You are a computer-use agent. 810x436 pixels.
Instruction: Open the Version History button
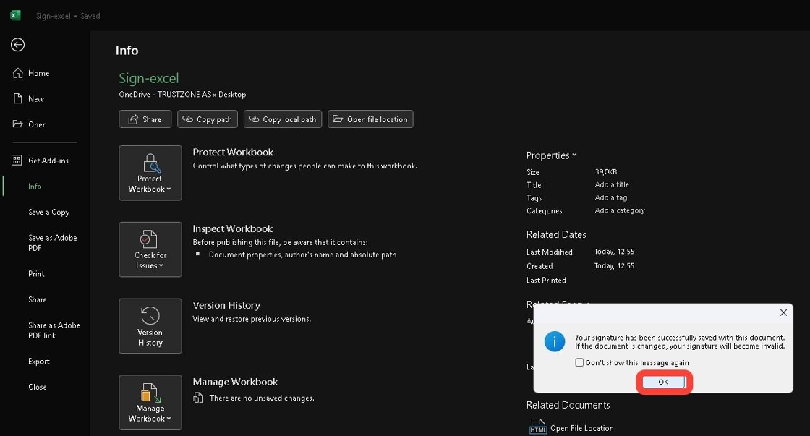click(150, 326)
